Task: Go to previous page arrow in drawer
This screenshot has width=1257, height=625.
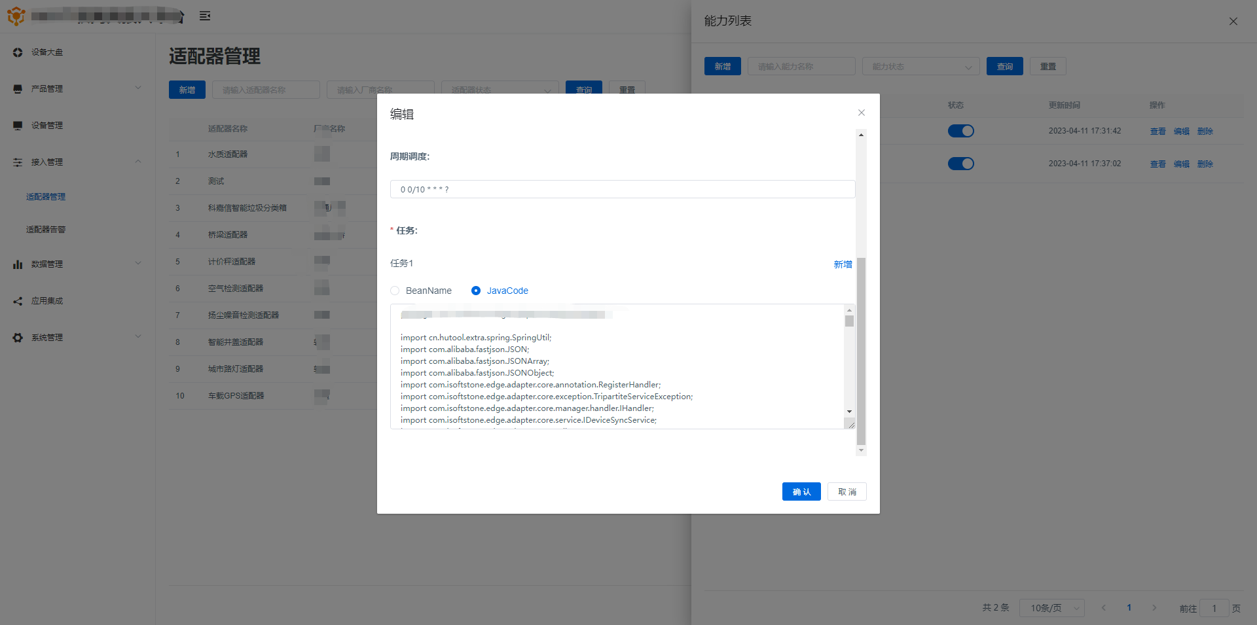Action: (1104, 608)
